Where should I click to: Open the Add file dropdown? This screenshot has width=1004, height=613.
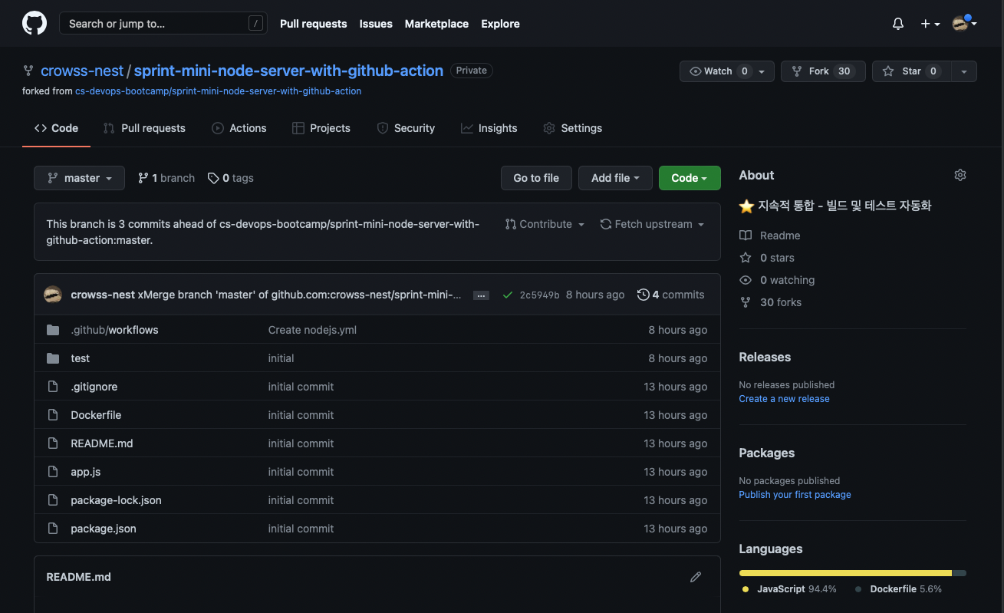click(x=615, y=178)
